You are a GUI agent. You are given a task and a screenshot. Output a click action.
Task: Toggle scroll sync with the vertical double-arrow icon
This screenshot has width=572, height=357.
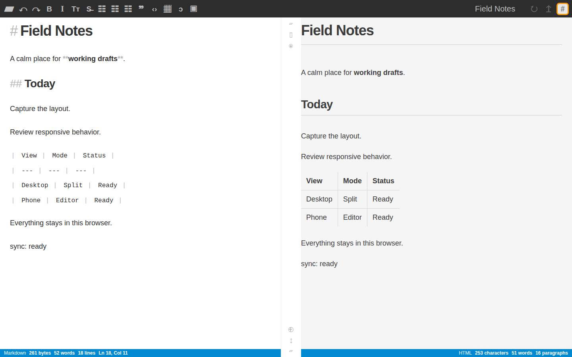[x=291, y=341]
